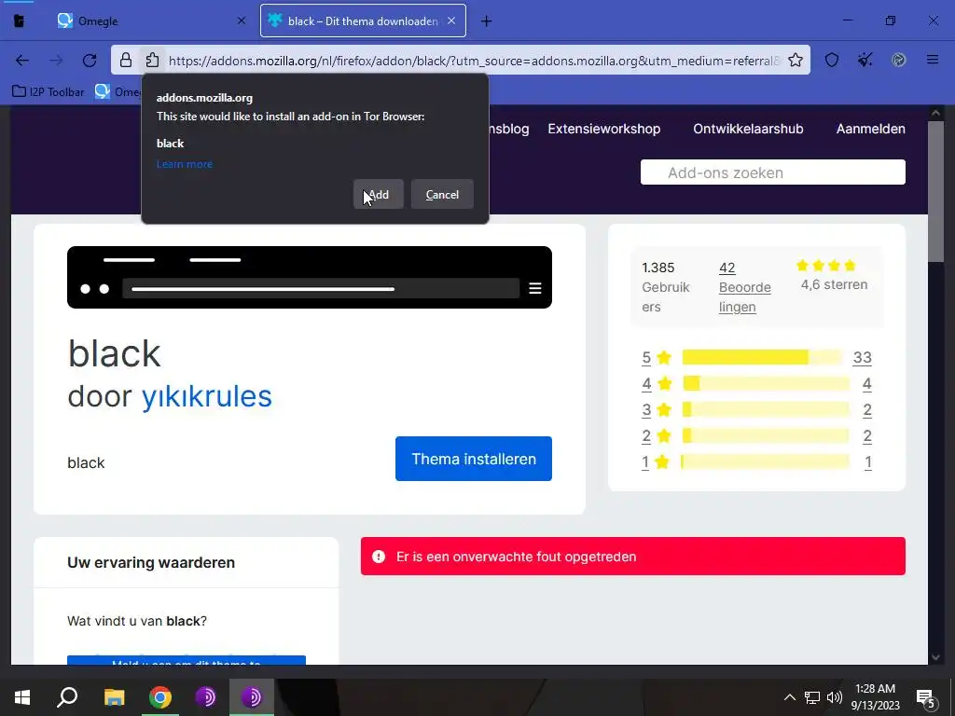The width and height of the screenshot is (955, 716).
Task: Click Add to install the theme
Action: [379, 194]
